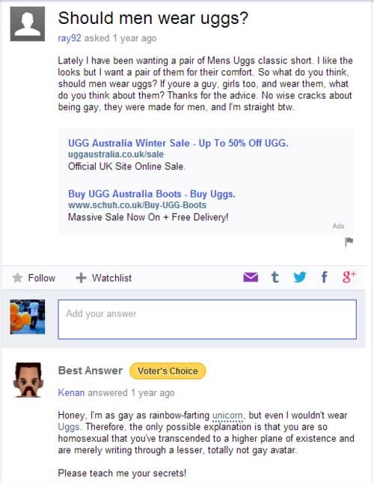Share the question on Twitter

click(x=299, y=277)
